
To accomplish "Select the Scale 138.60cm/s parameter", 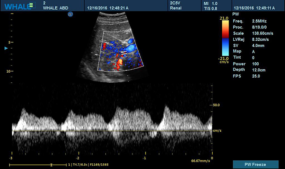I will pyautogui.click(x=253, y=33).
